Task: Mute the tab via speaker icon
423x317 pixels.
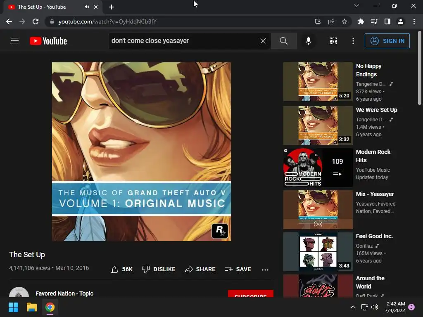Action: click(87, 7)
